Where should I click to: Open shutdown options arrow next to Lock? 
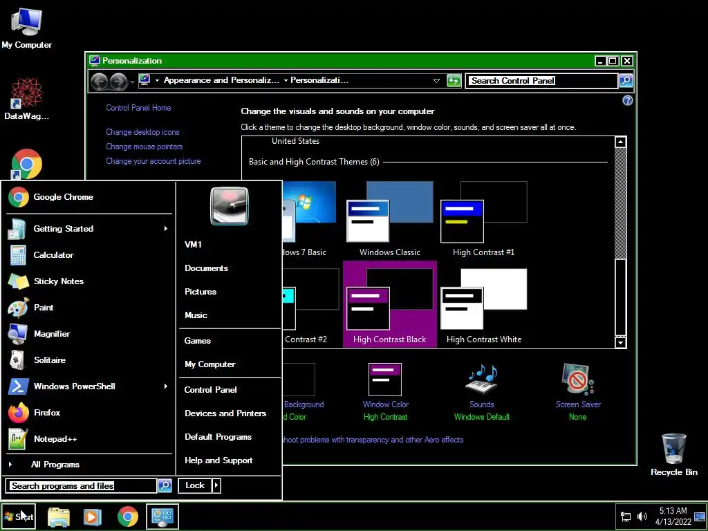(216, 485)
